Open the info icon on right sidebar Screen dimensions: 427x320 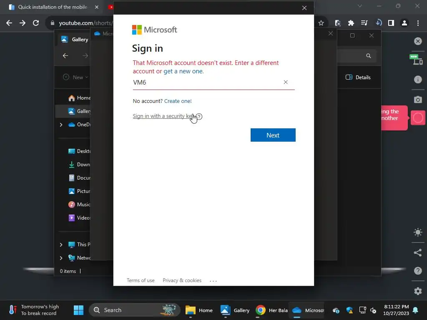(418, 80)
